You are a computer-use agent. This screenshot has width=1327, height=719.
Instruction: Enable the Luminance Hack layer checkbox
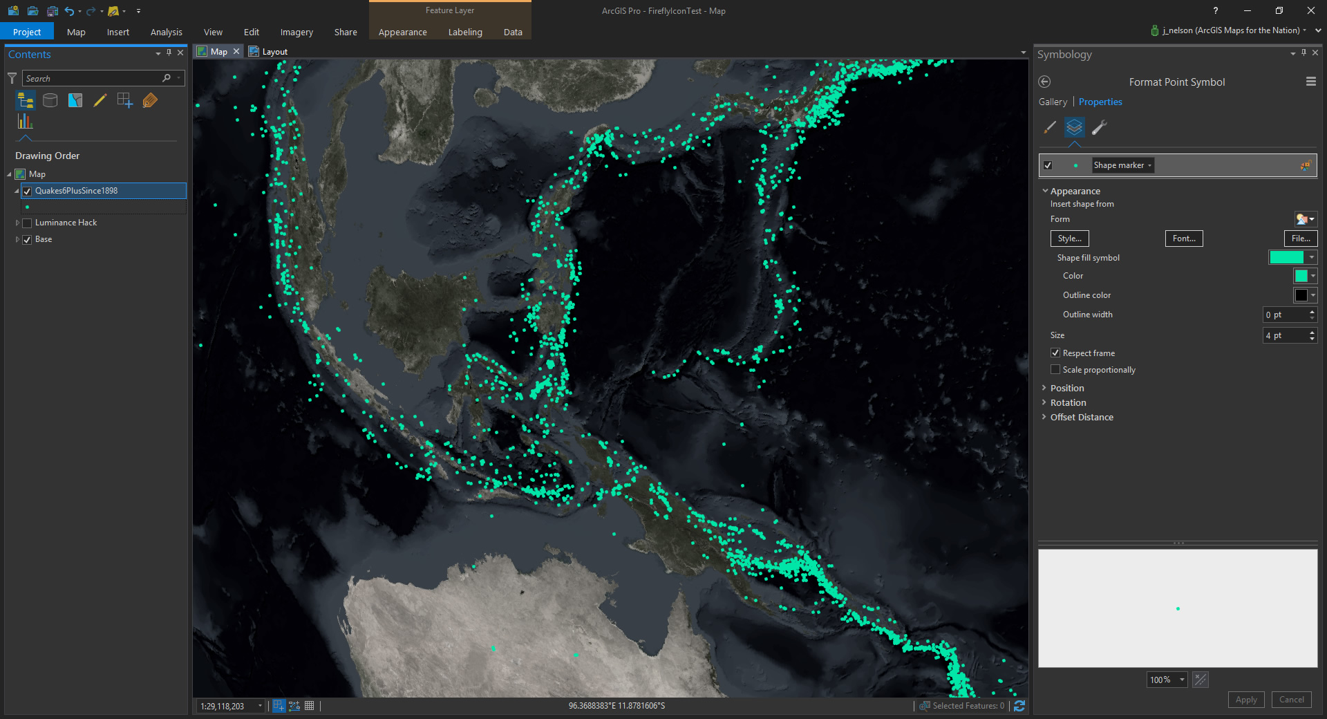27,223
